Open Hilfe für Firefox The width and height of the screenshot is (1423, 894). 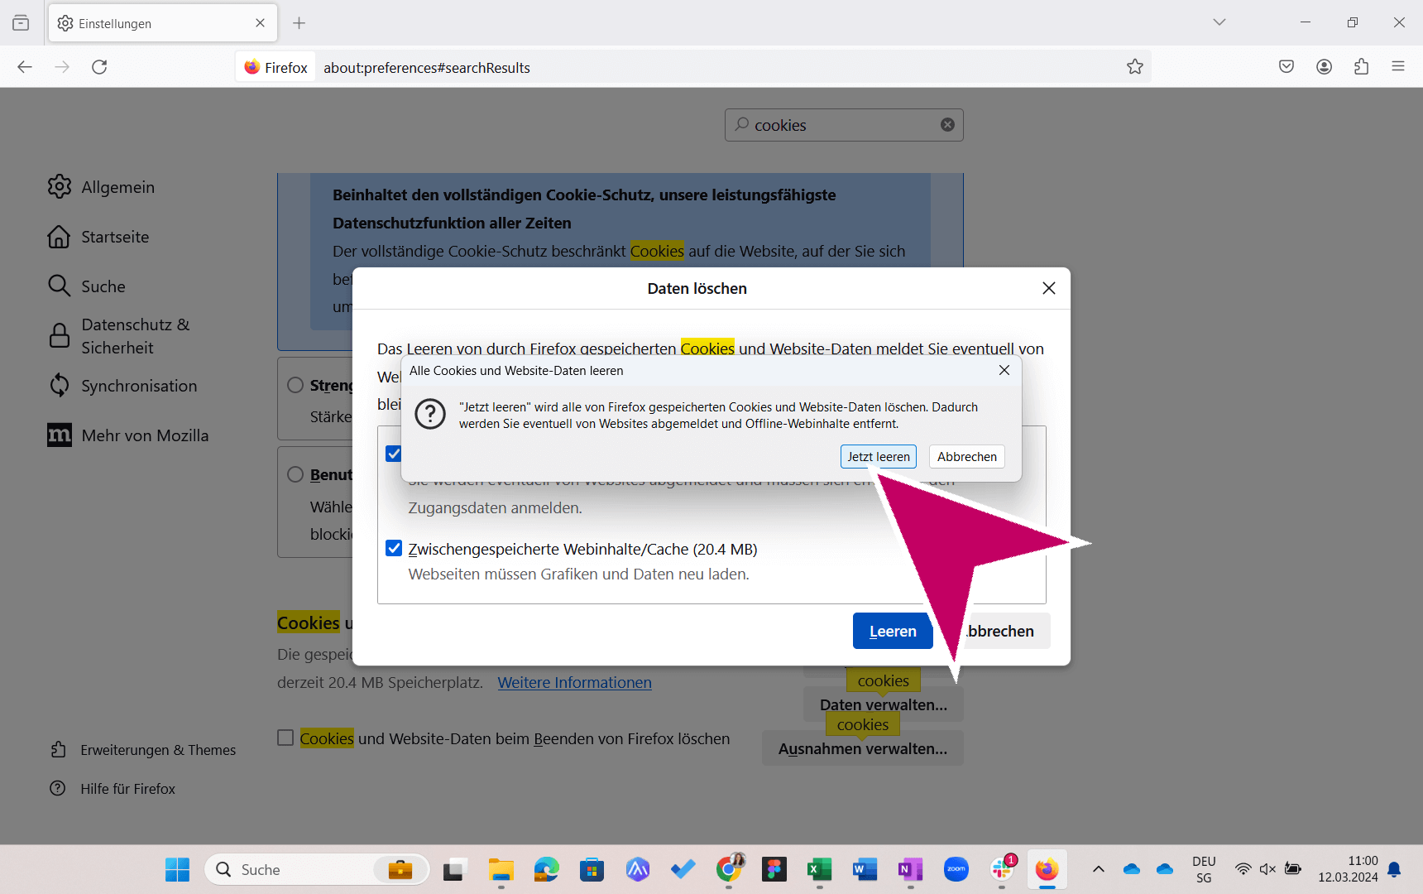point(113,789)
